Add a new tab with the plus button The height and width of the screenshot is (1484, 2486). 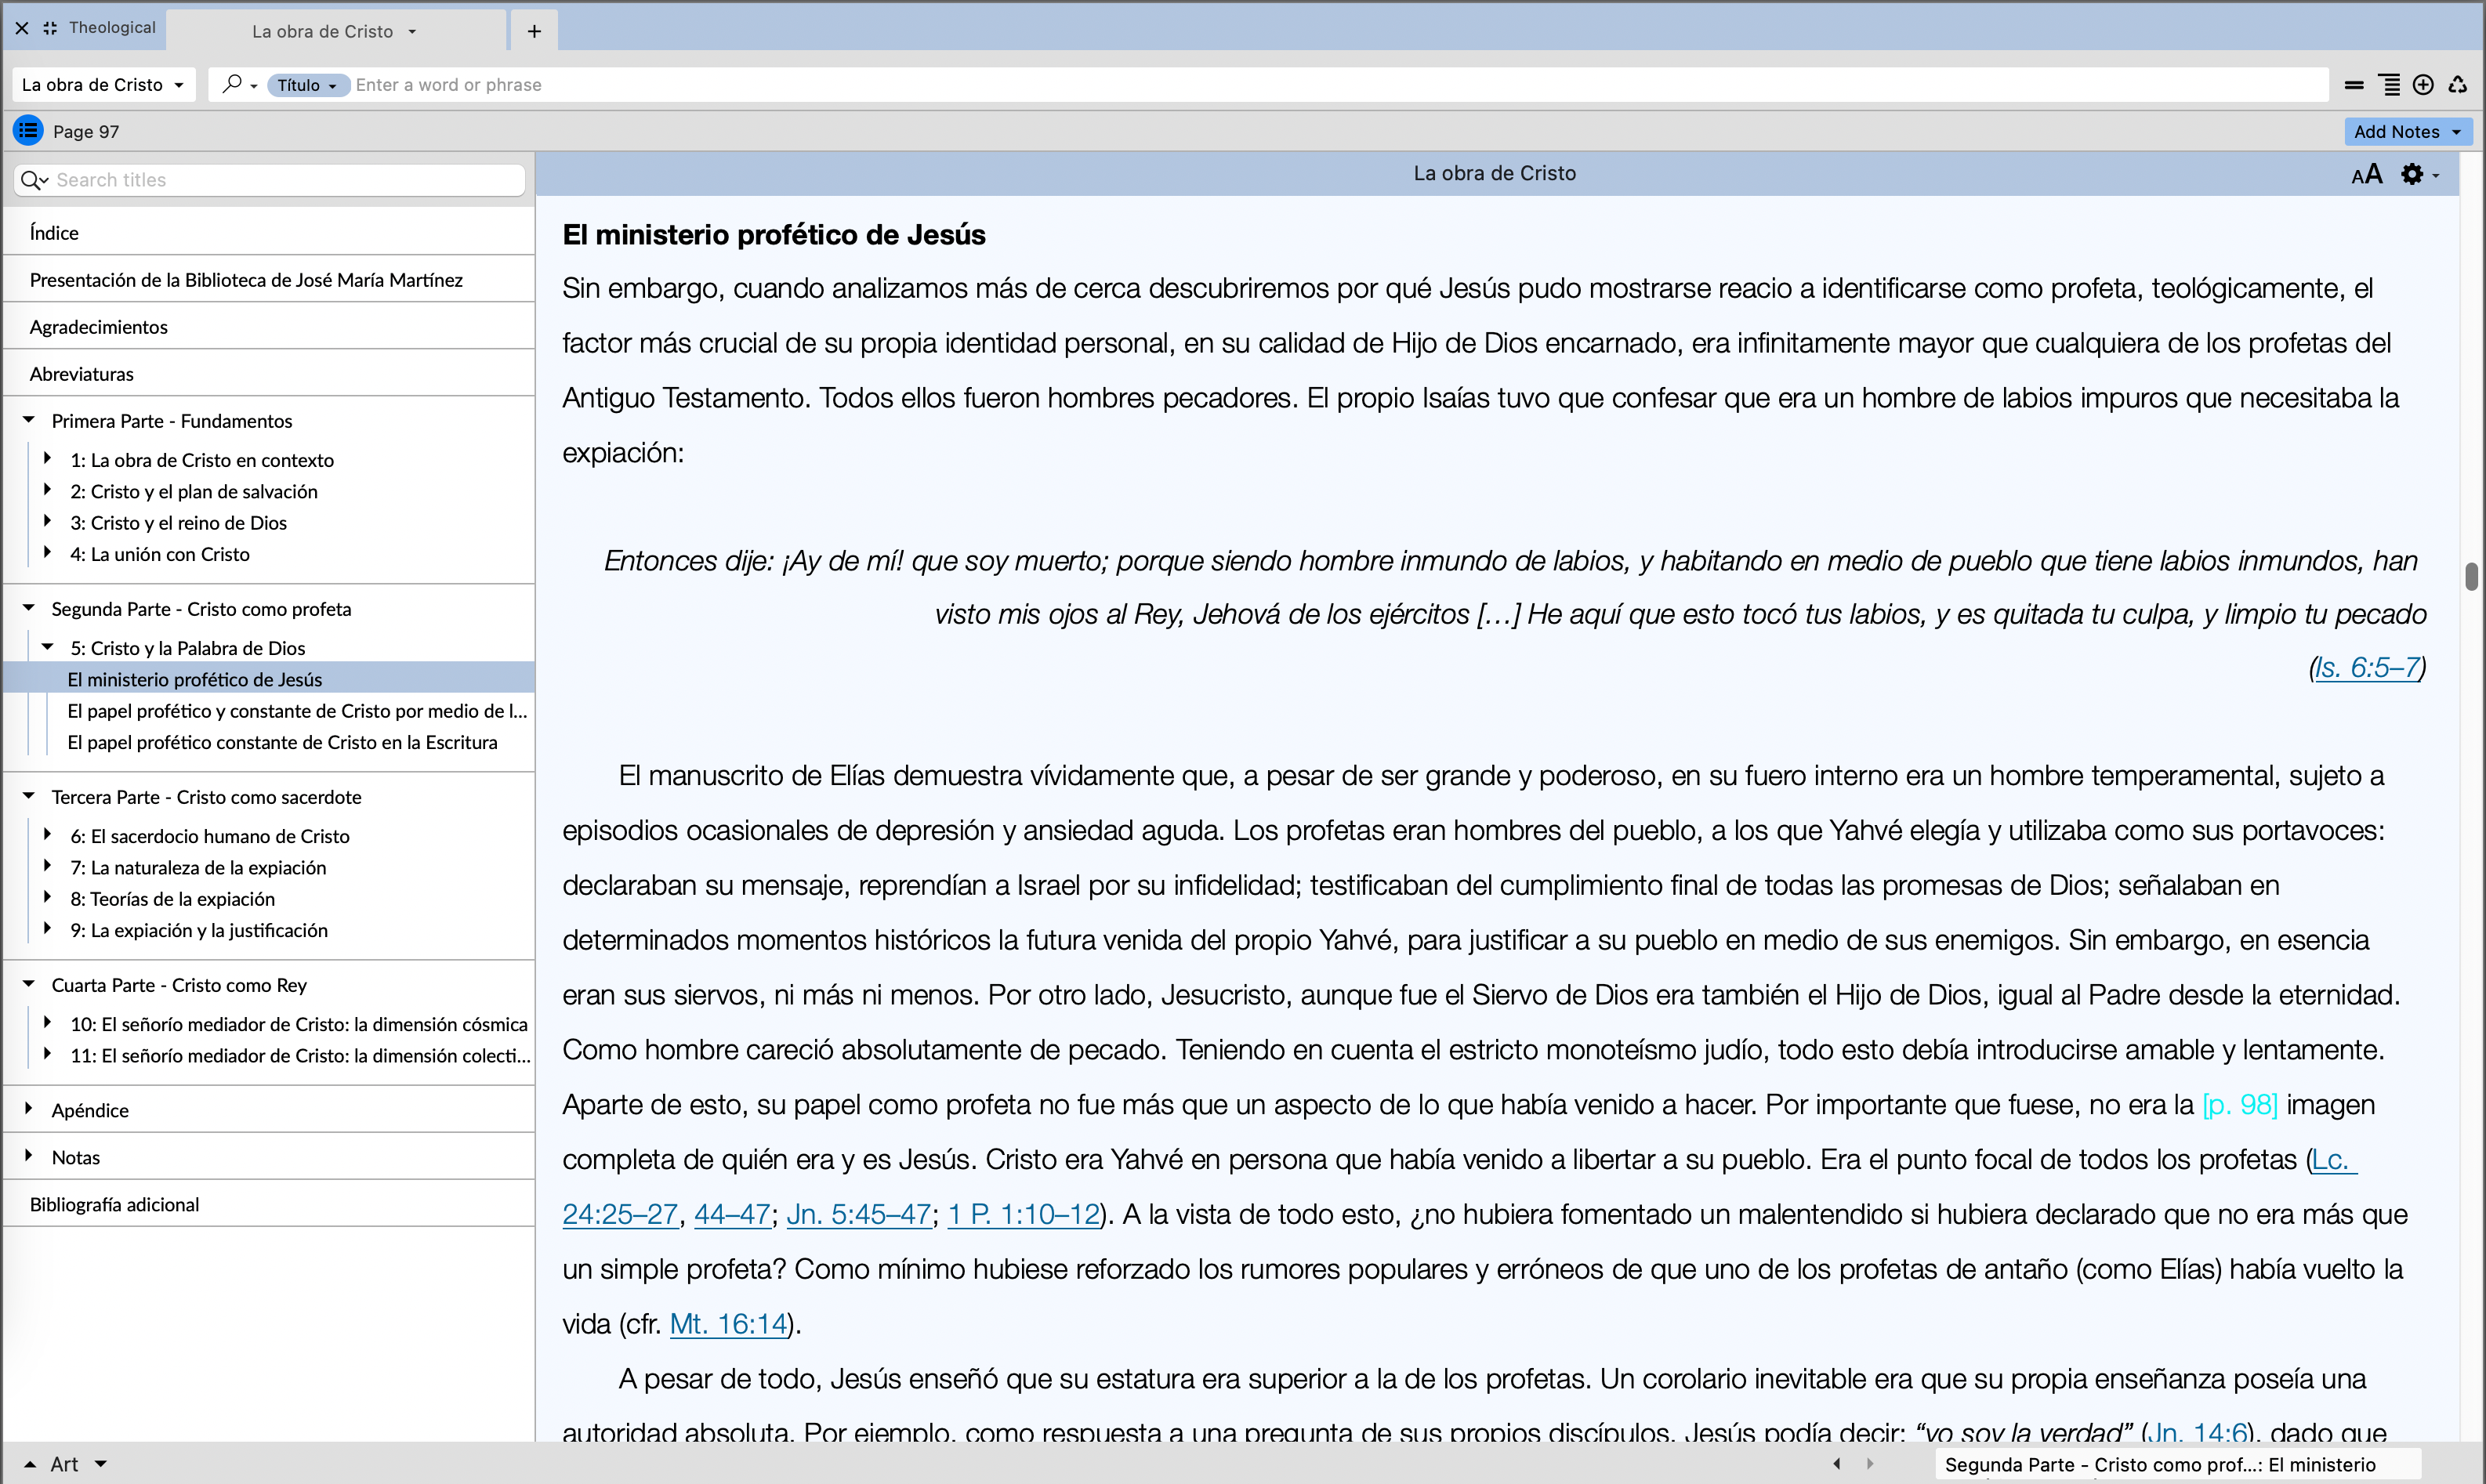pyautogui.click(x=534, y=31)
